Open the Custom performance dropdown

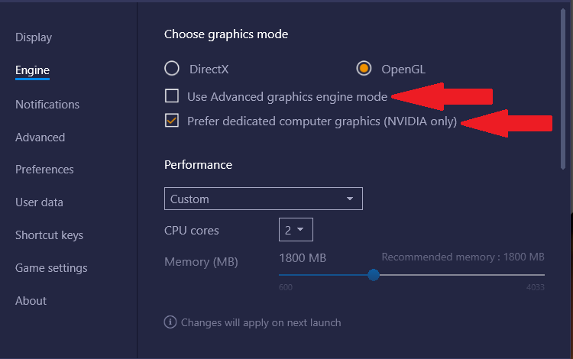[264, 199]
